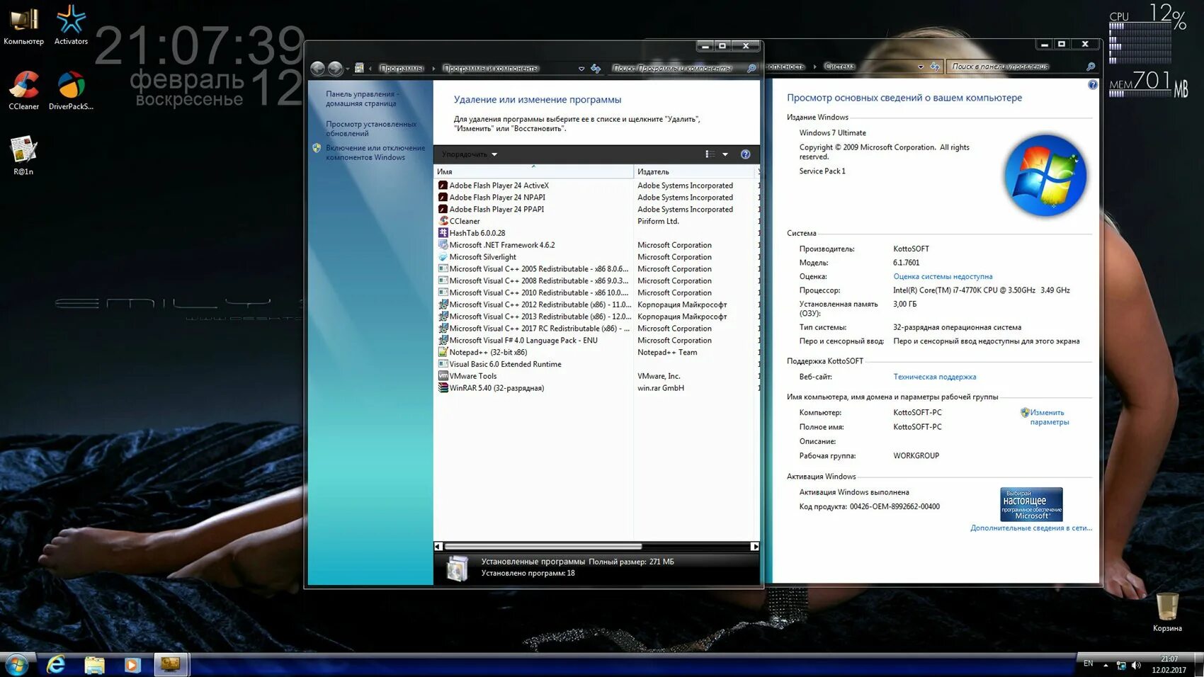
Task: Click the EN language indicator
Action: click(x=1088, y=664)
